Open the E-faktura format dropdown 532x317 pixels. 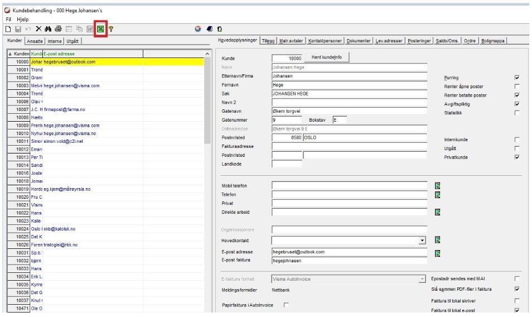[422, 279]
